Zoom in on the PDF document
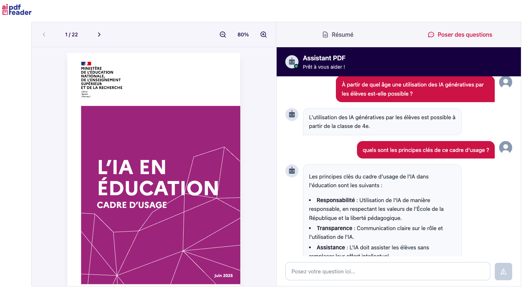This screenshot has height=297, width=530. pos(264,35)
